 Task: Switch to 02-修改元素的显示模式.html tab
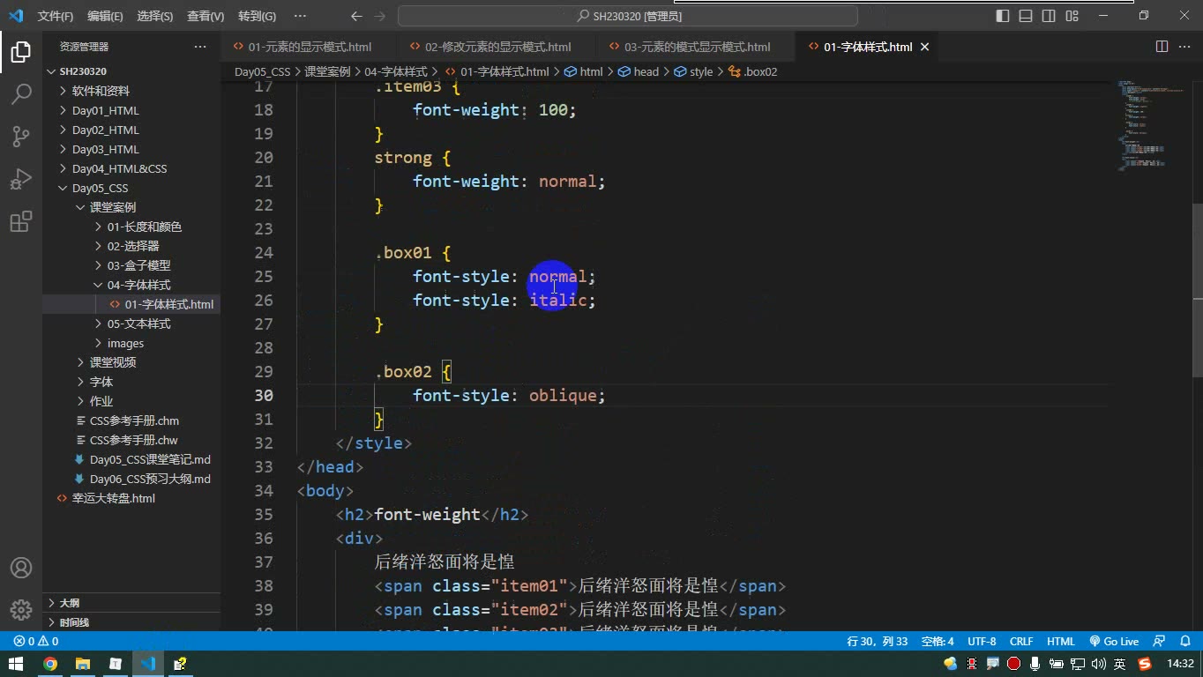tap(497, 47)
